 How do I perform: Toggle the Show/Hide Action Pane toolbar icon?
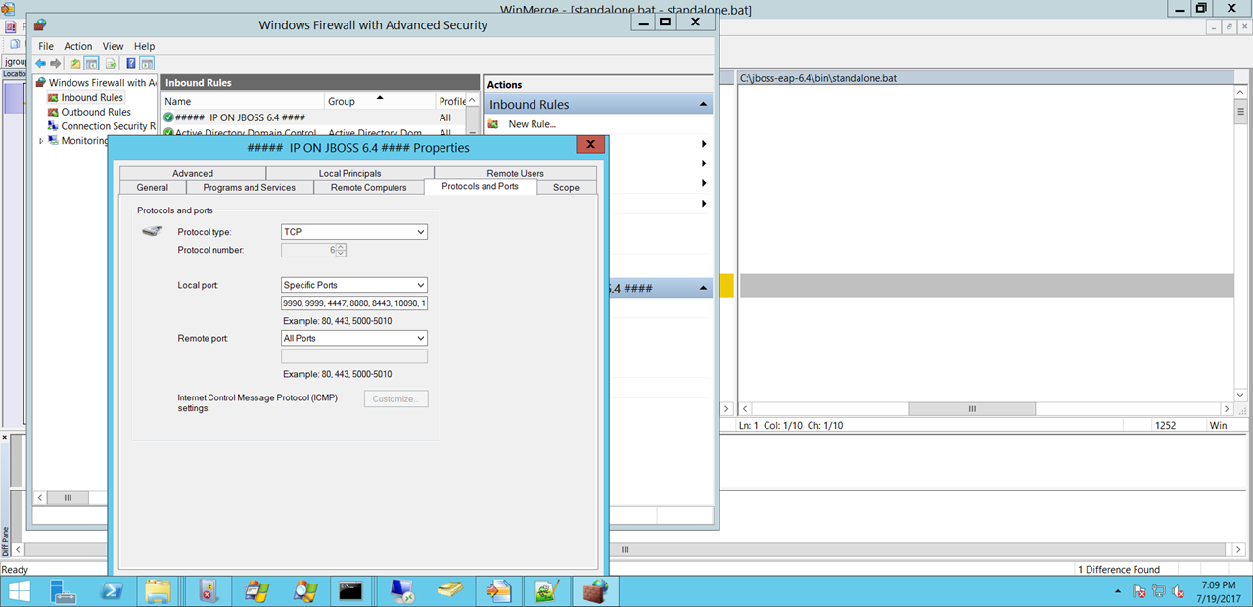click(147, 64)
